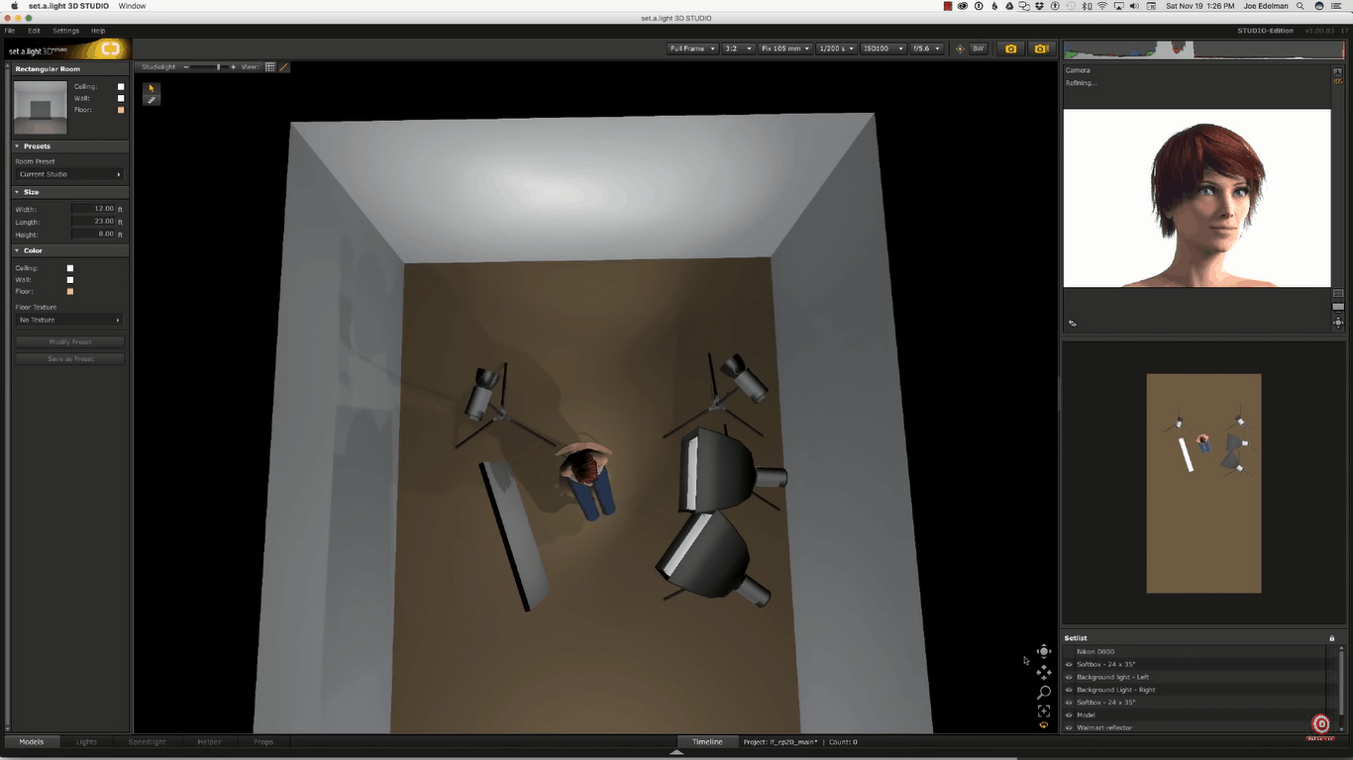The image size is (1353, 760).
Task: Open the File menu
Action: pyautogui.click(x=10, y=31)
